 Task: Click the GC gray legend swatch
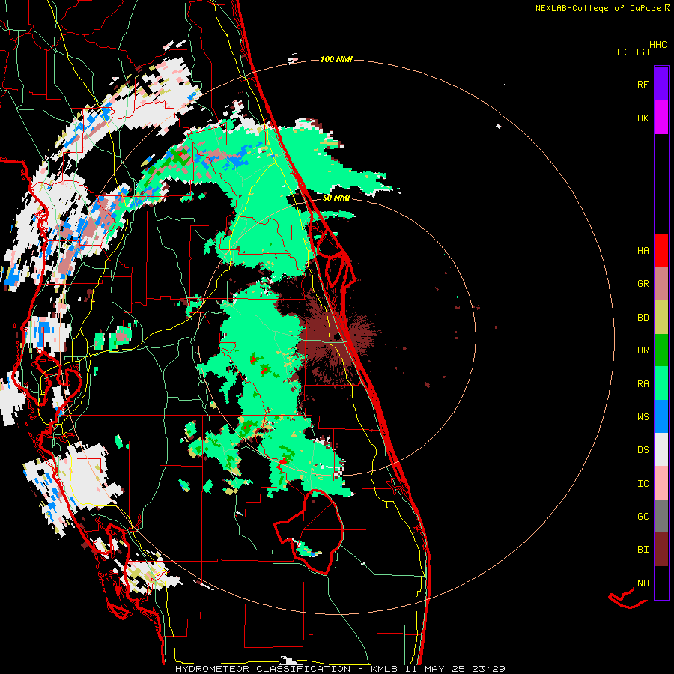[x=661, y=516]
